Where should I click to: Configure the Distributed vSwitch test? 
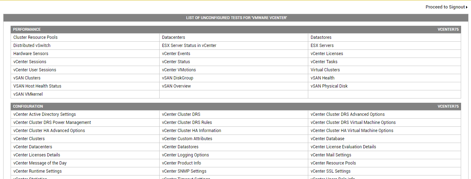[32, 46]
